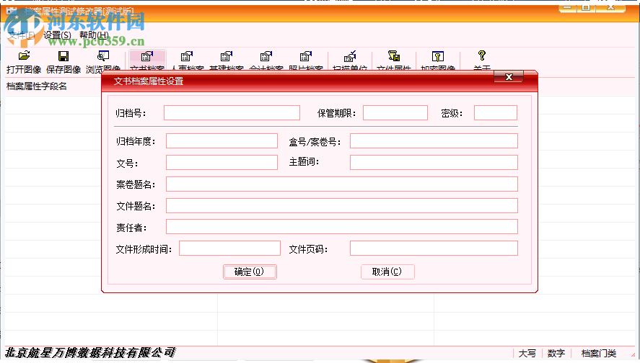Click the 北京航星万博数据科技有限公司 status text
The width and height of the screenshot is (640, 363).
[x=89, y=352]
